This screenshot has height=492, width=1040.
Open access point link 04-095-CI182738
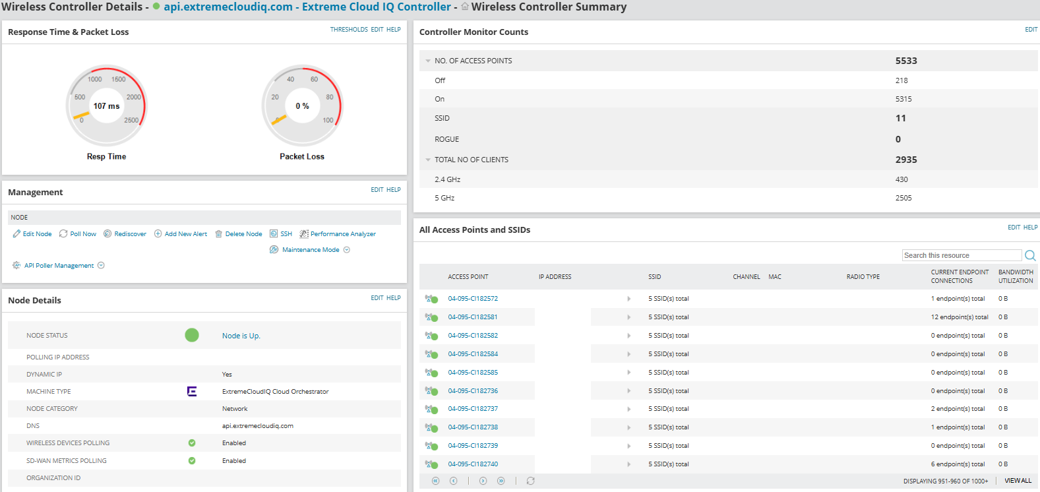[x=473, y=427]
